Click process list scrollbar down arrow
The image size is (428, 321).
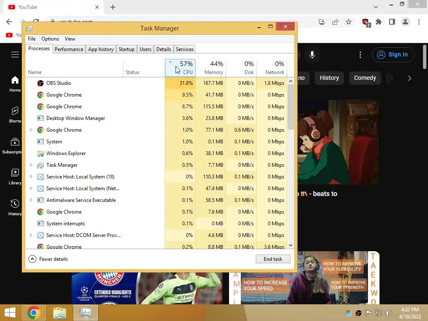pyautogui.click(x=291, y=245)
